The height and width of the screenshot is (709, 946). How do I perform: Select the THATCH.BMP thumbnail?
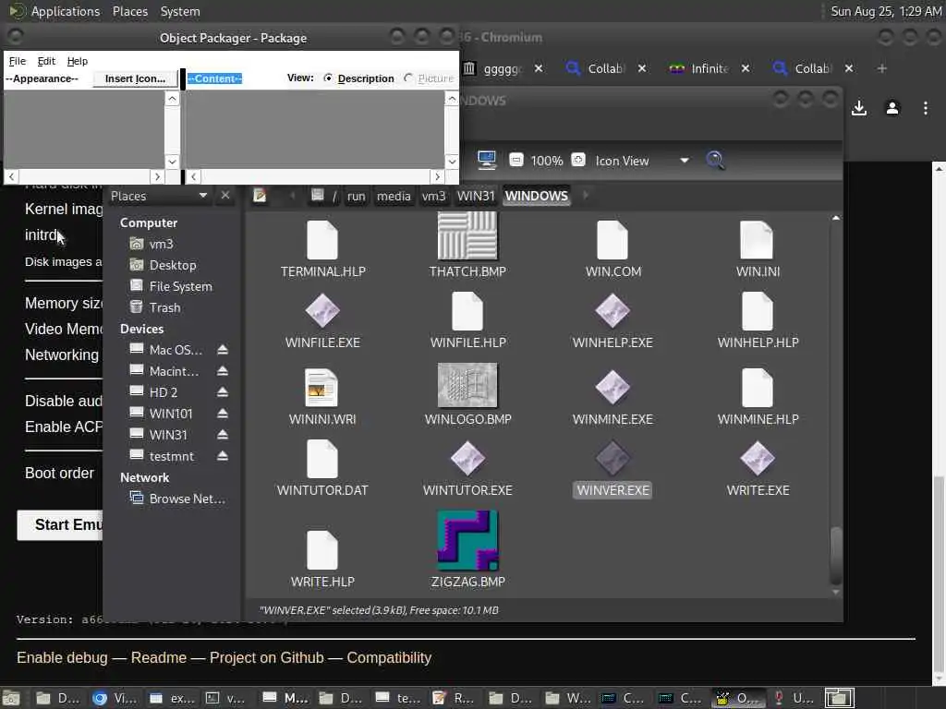click(467, 235)
